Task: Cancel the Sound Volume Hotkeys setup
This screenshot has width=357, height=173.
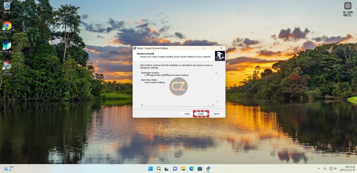Action: 216,114
